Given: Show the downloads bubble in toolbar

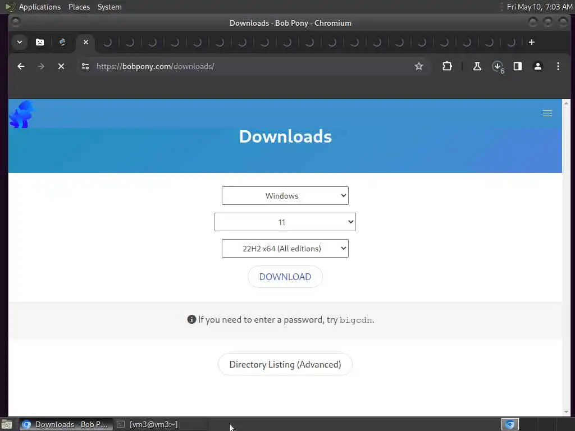Looking at the screenshot, I should (x=498, y=67).
